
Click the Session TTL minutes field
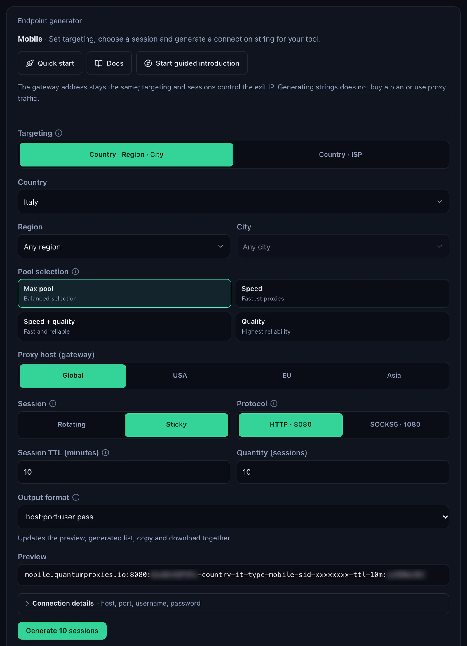[x=124, y=472]
